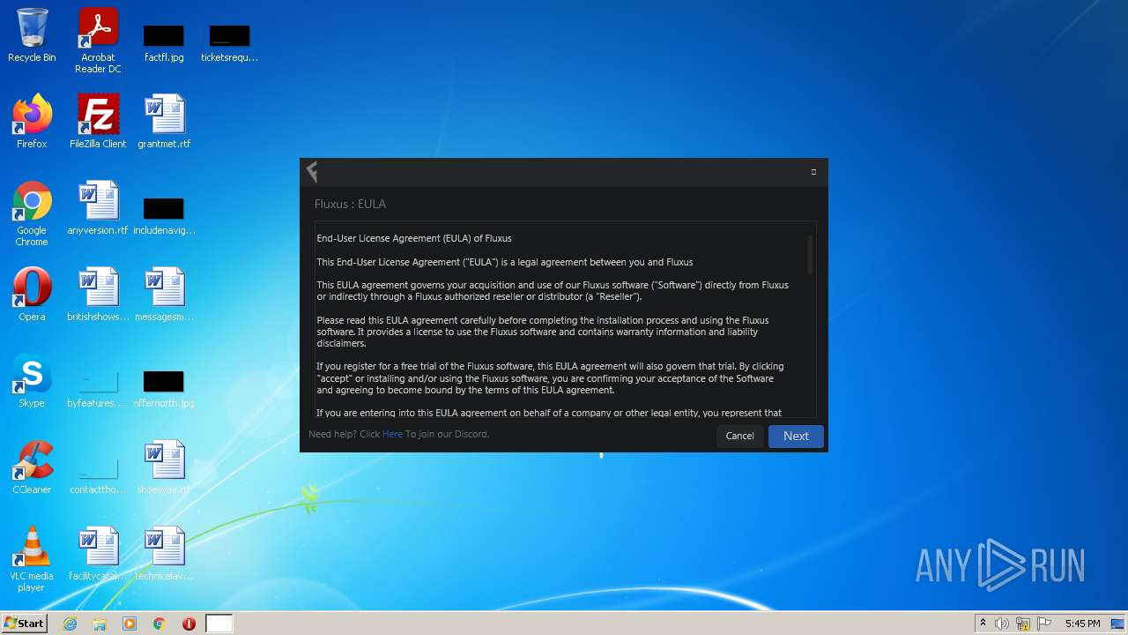Screen dimensions: 1128x635
Task: Click the EULA text scrollbar
Action: 811,254
